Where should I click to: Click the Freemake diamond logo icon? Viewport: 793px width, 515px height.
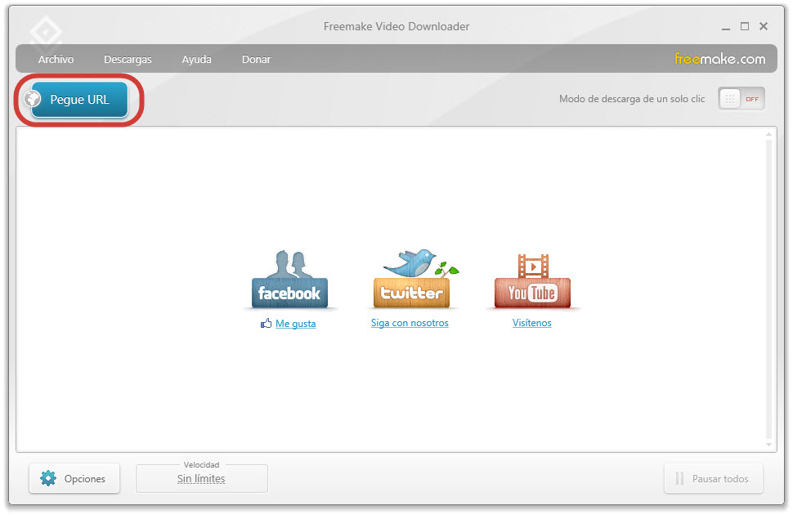point(46,31)
